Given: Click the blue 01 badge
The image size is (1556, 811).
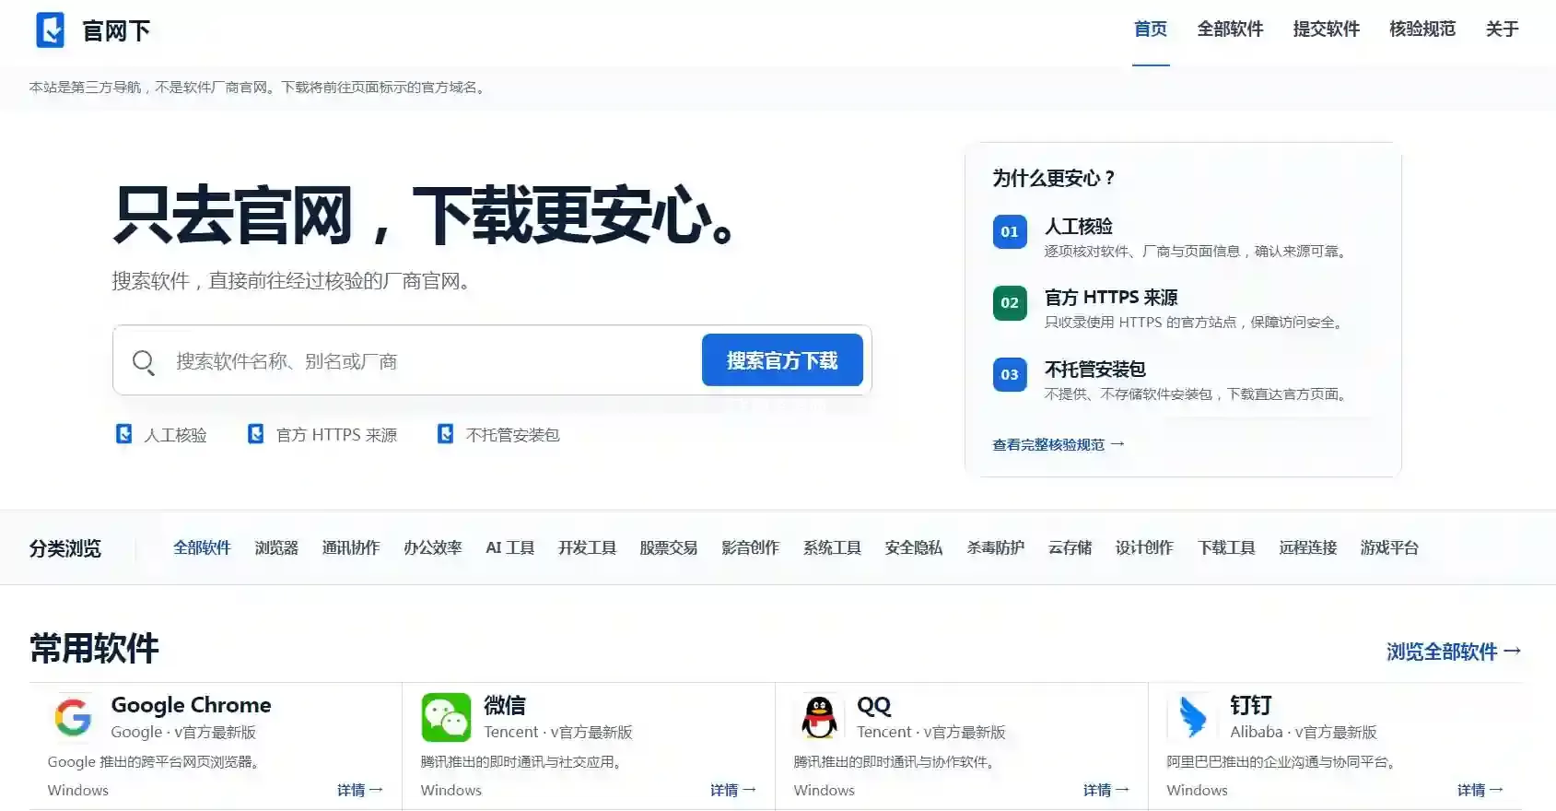Looking at the screenshot, I should [x=1010, y=231].
